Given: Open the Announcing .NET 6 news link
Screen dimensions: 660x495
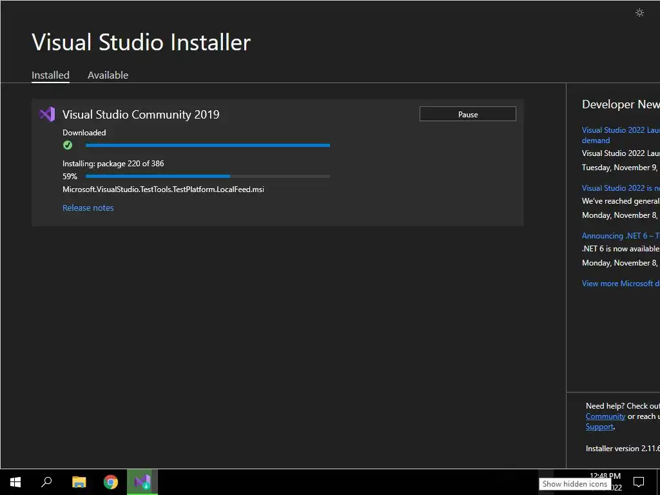Looking at the screenshot, I should coord(621,236).
